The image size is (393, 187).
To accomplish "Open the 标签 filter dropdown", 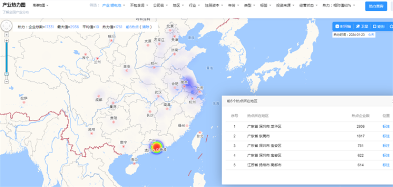I will click(x=266, y=5).
